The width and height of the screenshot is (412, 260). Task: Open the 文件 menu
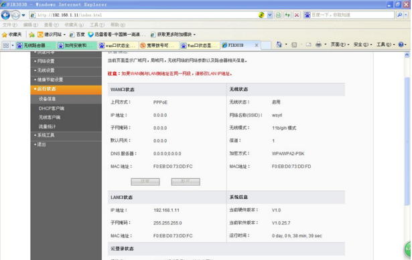[10, 25]
